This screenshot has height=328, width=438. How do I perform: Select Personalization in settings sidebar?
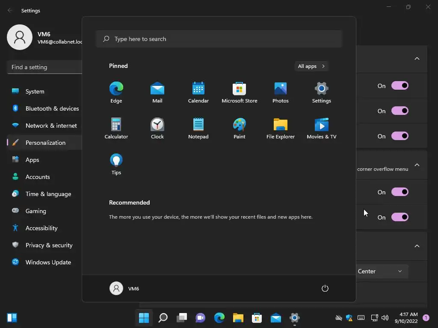click(44, 143)
